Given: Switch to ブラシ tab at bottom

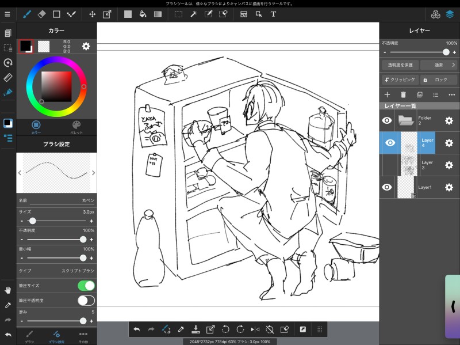Looking at the screenshot, I should 29,337.
